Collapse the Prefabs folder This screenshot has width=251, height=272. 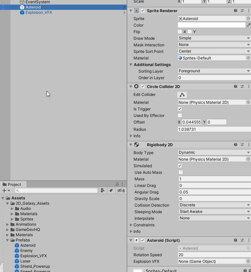pos(8,240)
